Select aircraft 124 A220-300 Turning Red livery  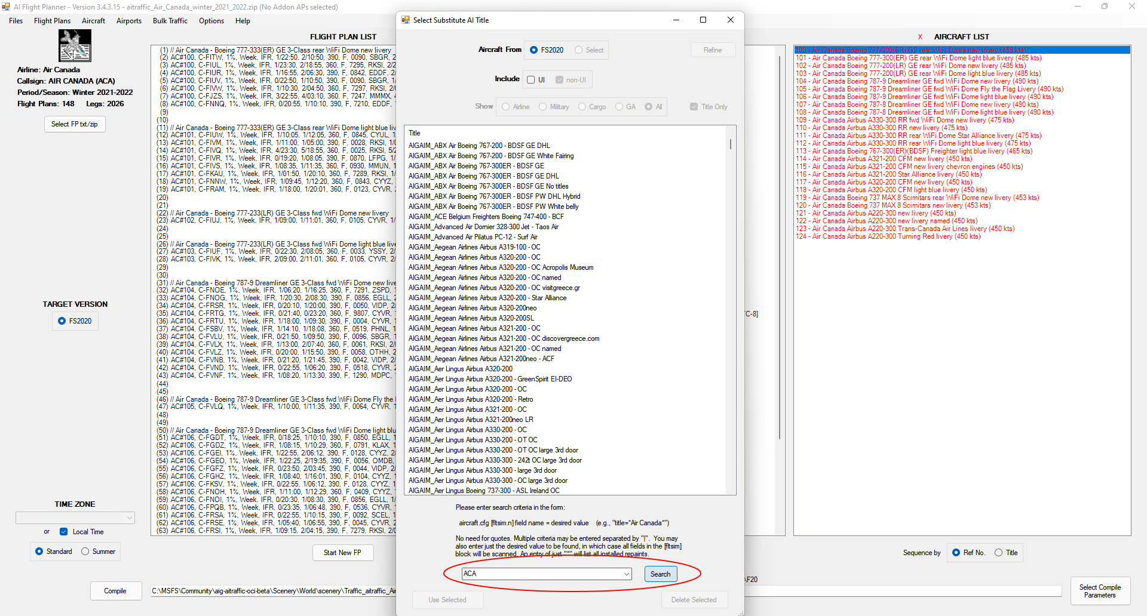point(888,236)
